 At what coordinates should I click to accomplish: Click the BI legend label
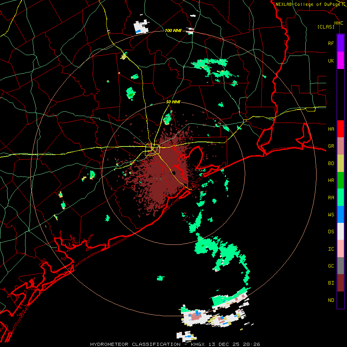click(331, 283)
